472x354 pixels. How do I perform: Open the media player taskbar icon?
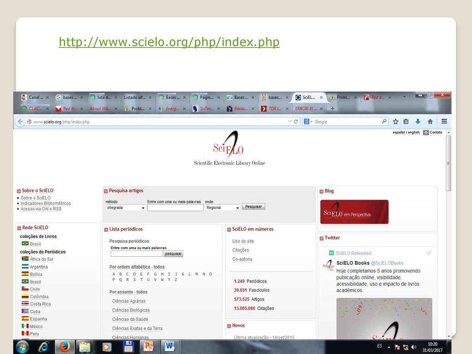106,347
